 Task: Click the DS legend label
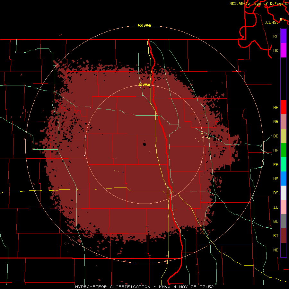pos(276,193)
